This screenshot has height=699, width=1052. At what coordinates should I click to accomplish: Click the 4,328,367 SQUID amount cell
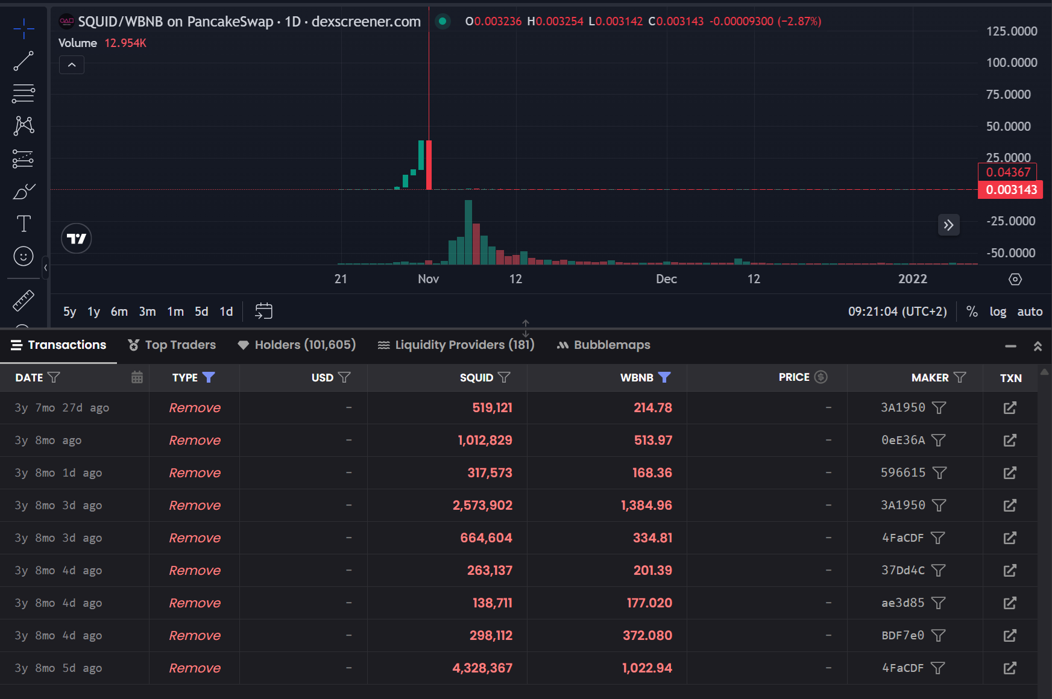tap(482, 668)
